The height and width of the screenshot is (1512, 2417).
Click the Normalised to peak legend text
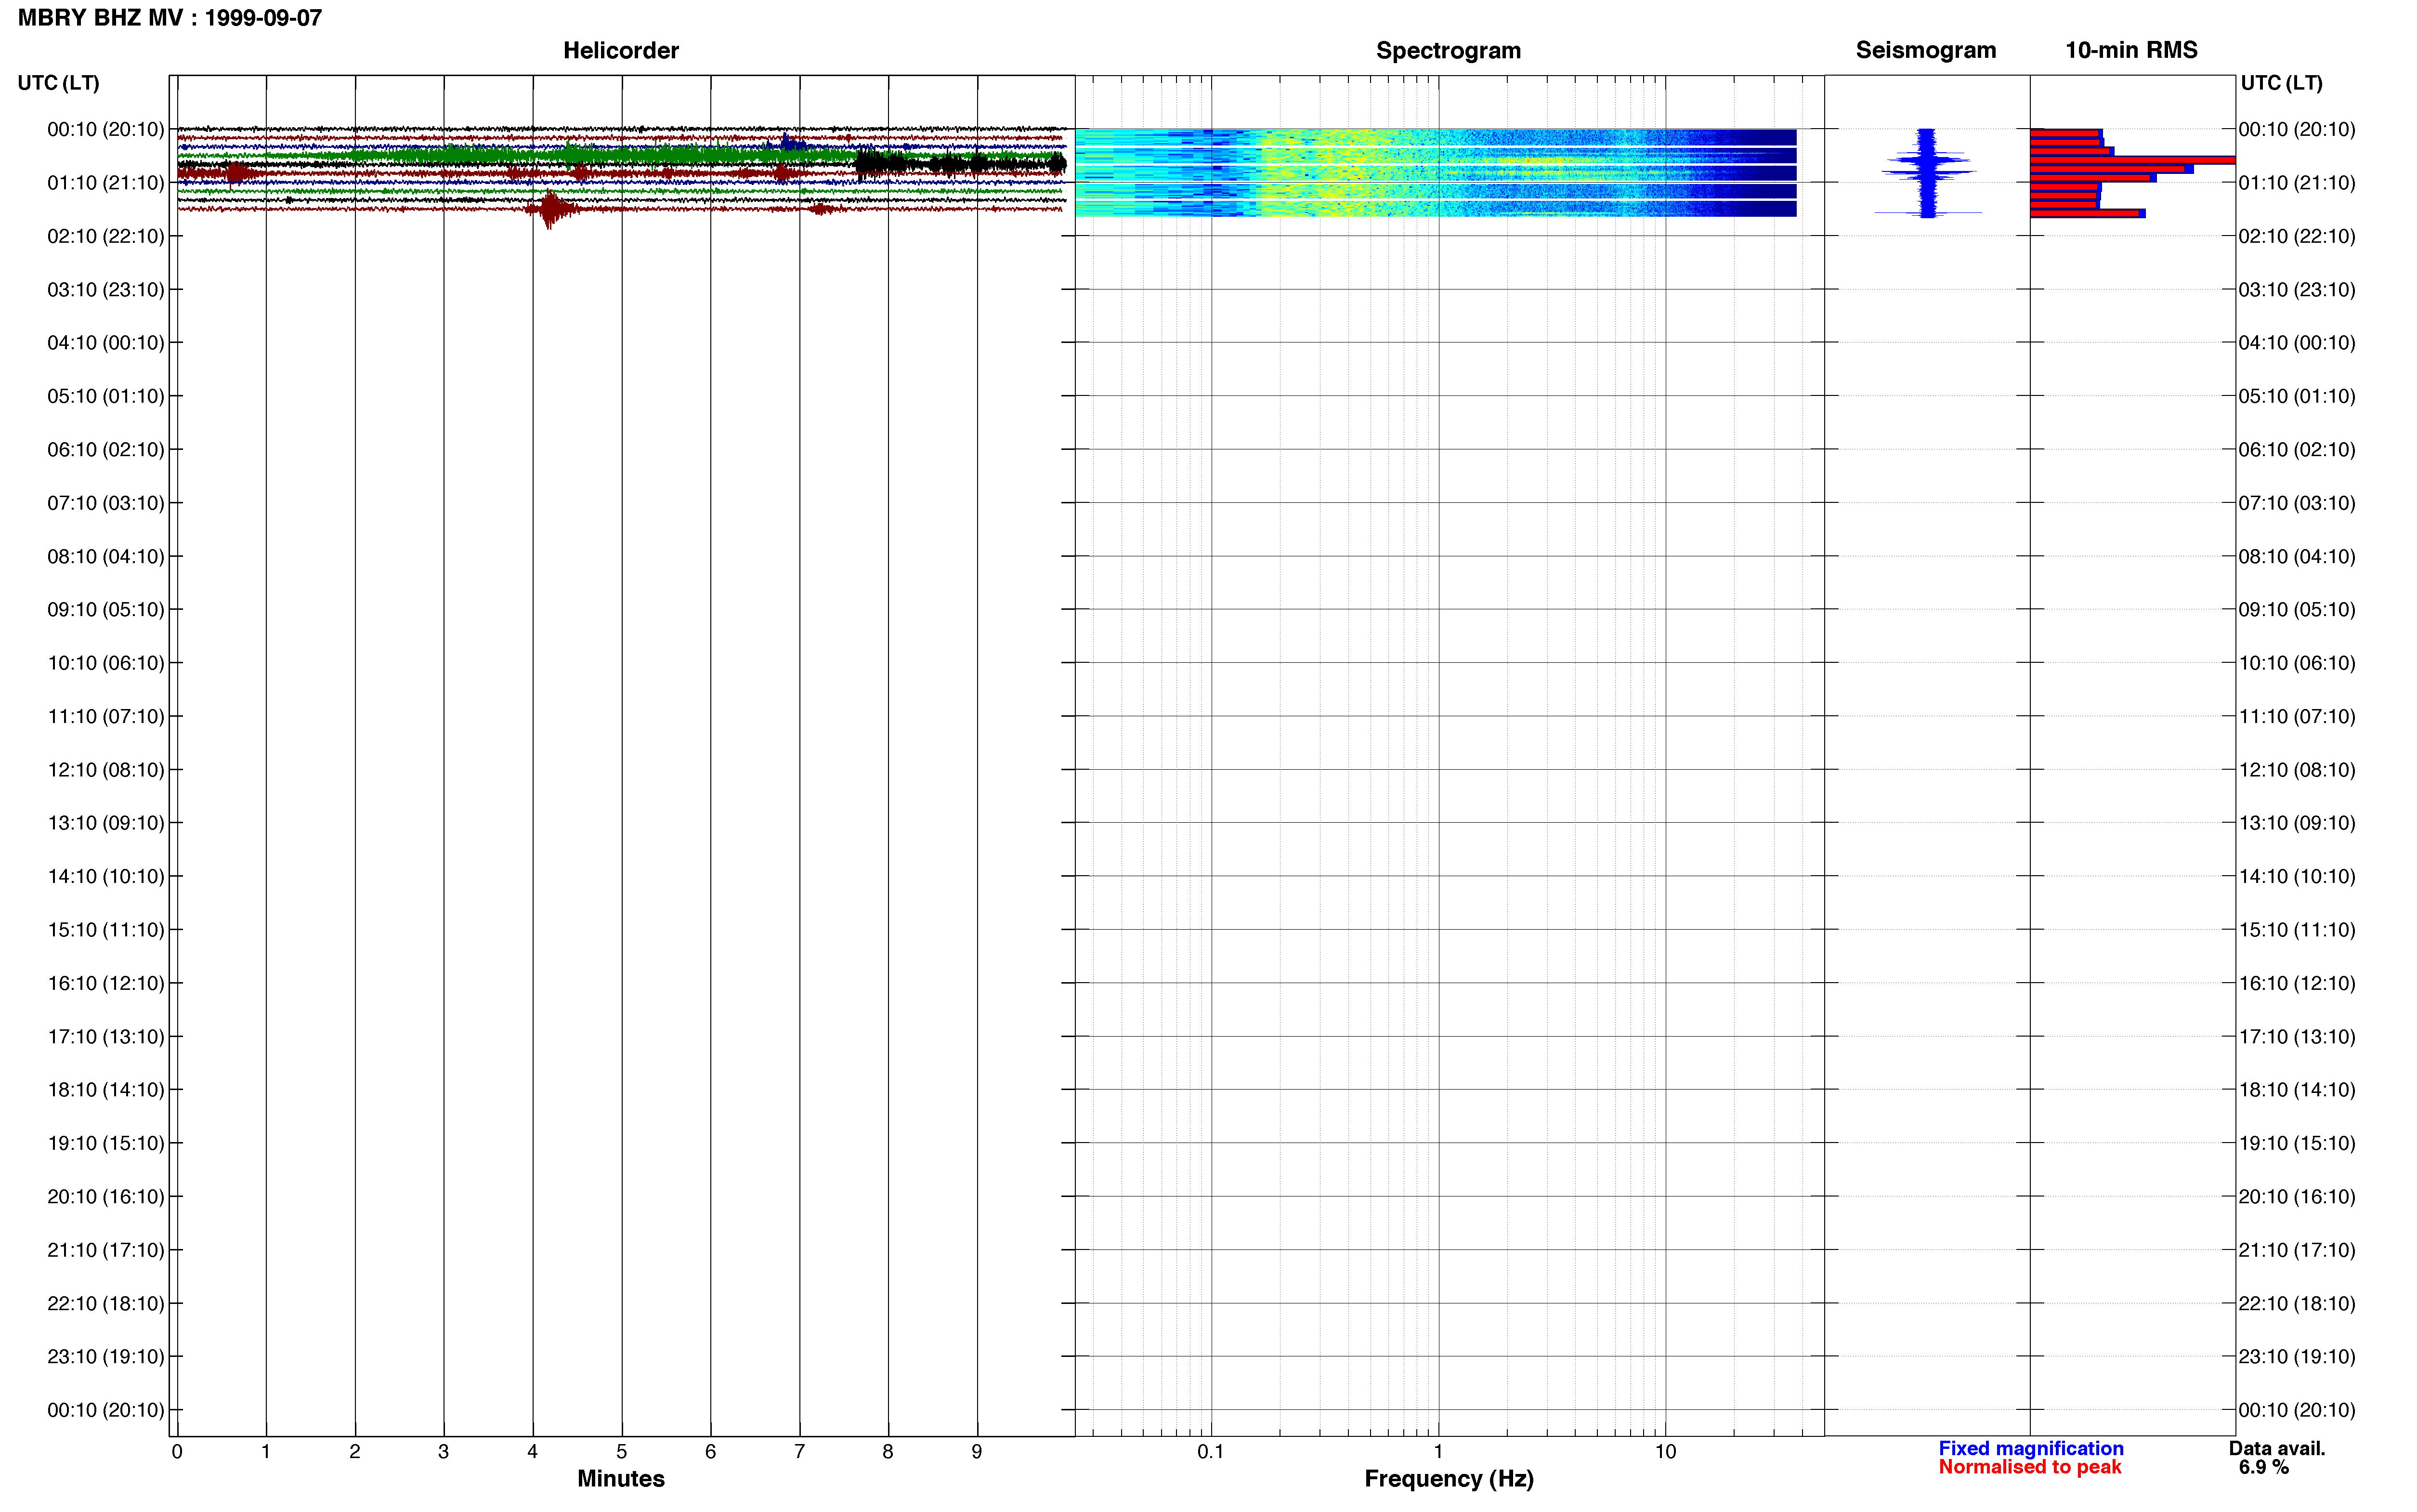pos(2029,1467)
